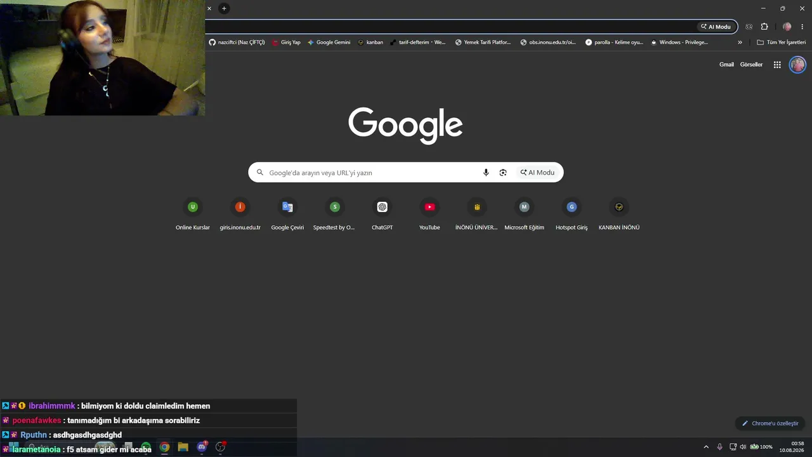812x457 pixels.
Task: Open Google apps grid
Action: point(777,65)
